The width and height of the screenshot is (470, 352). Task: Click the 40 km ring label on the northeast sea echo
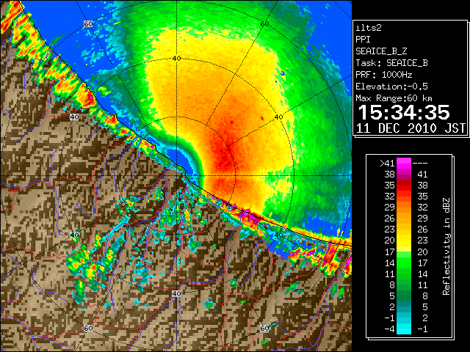pyautogui.click(x=278, y=117)
